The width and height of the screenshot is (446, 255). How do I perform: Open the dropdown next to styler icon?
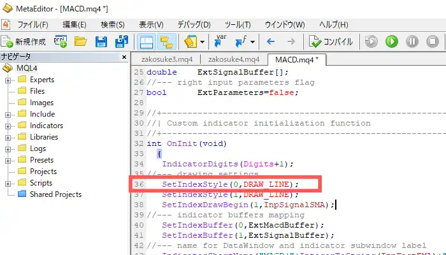coord(202,42)
